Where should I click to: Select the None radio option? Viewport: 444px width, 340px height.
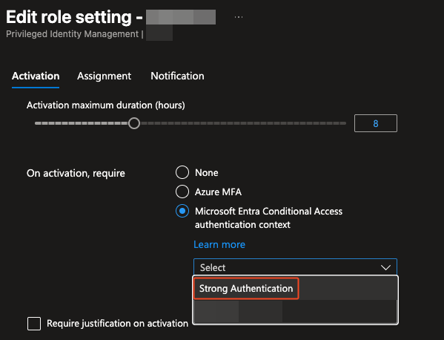182,172
